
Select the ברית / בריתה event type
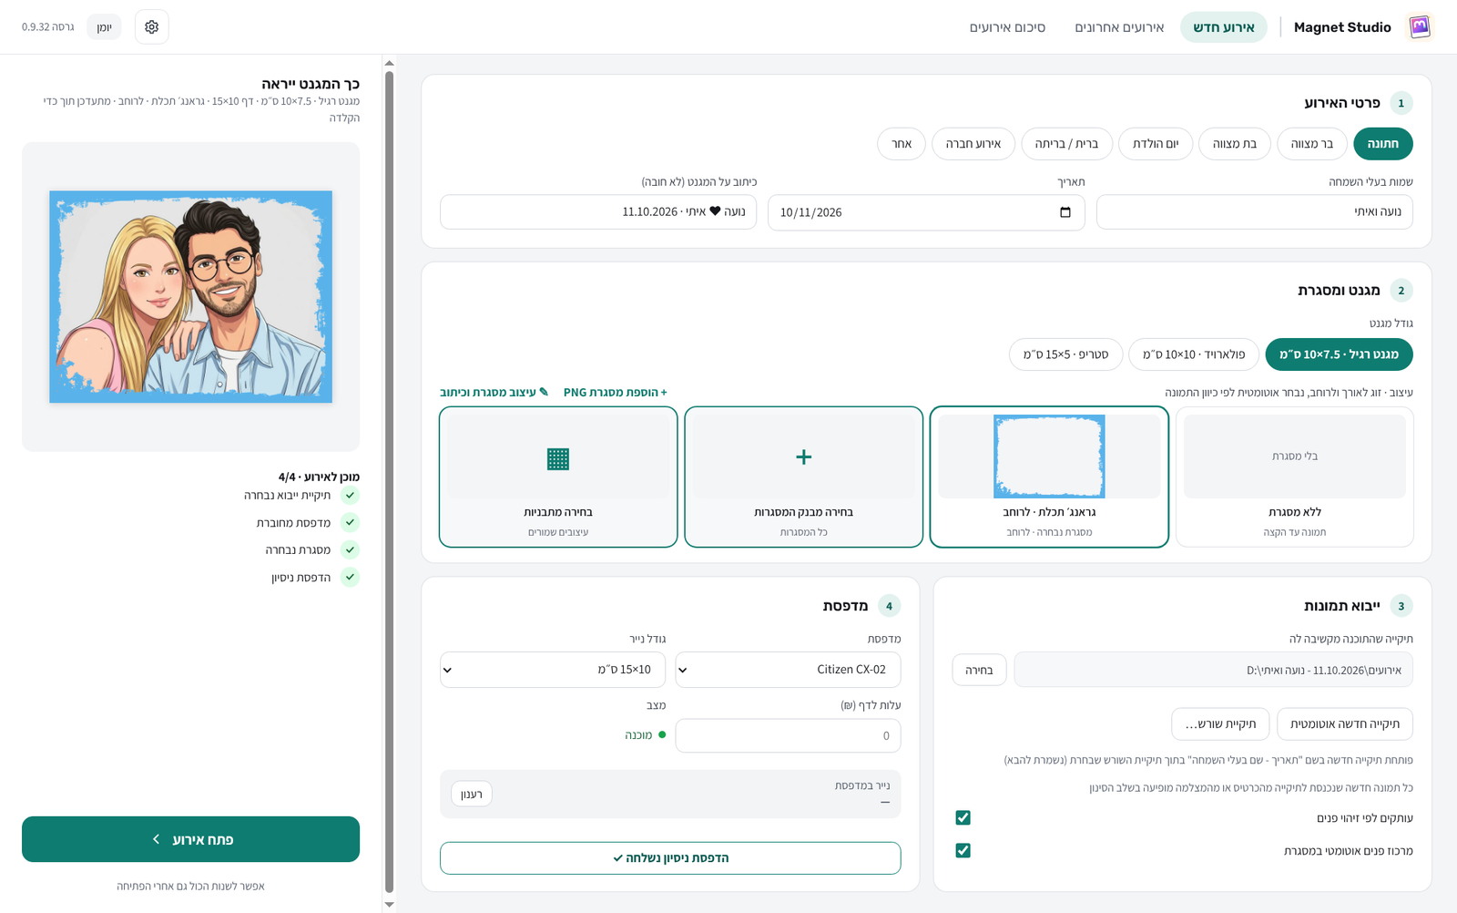click(1066, 144)
